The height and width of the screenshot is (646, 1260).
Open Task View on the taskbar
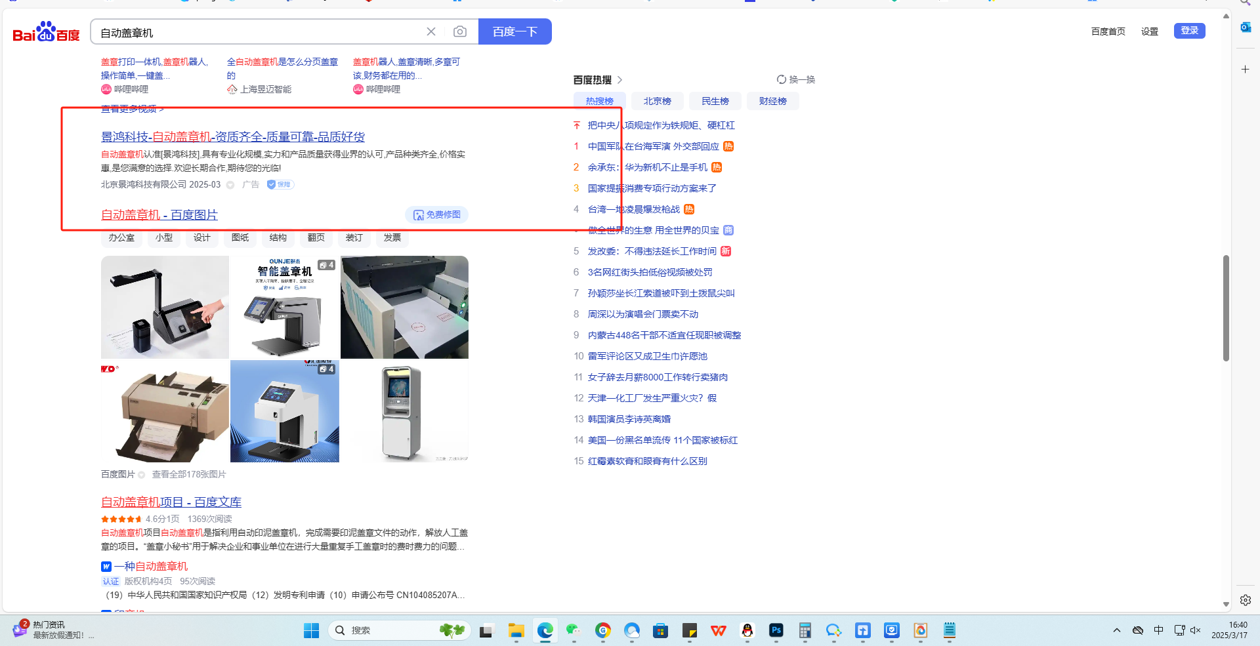coord(486,631)
